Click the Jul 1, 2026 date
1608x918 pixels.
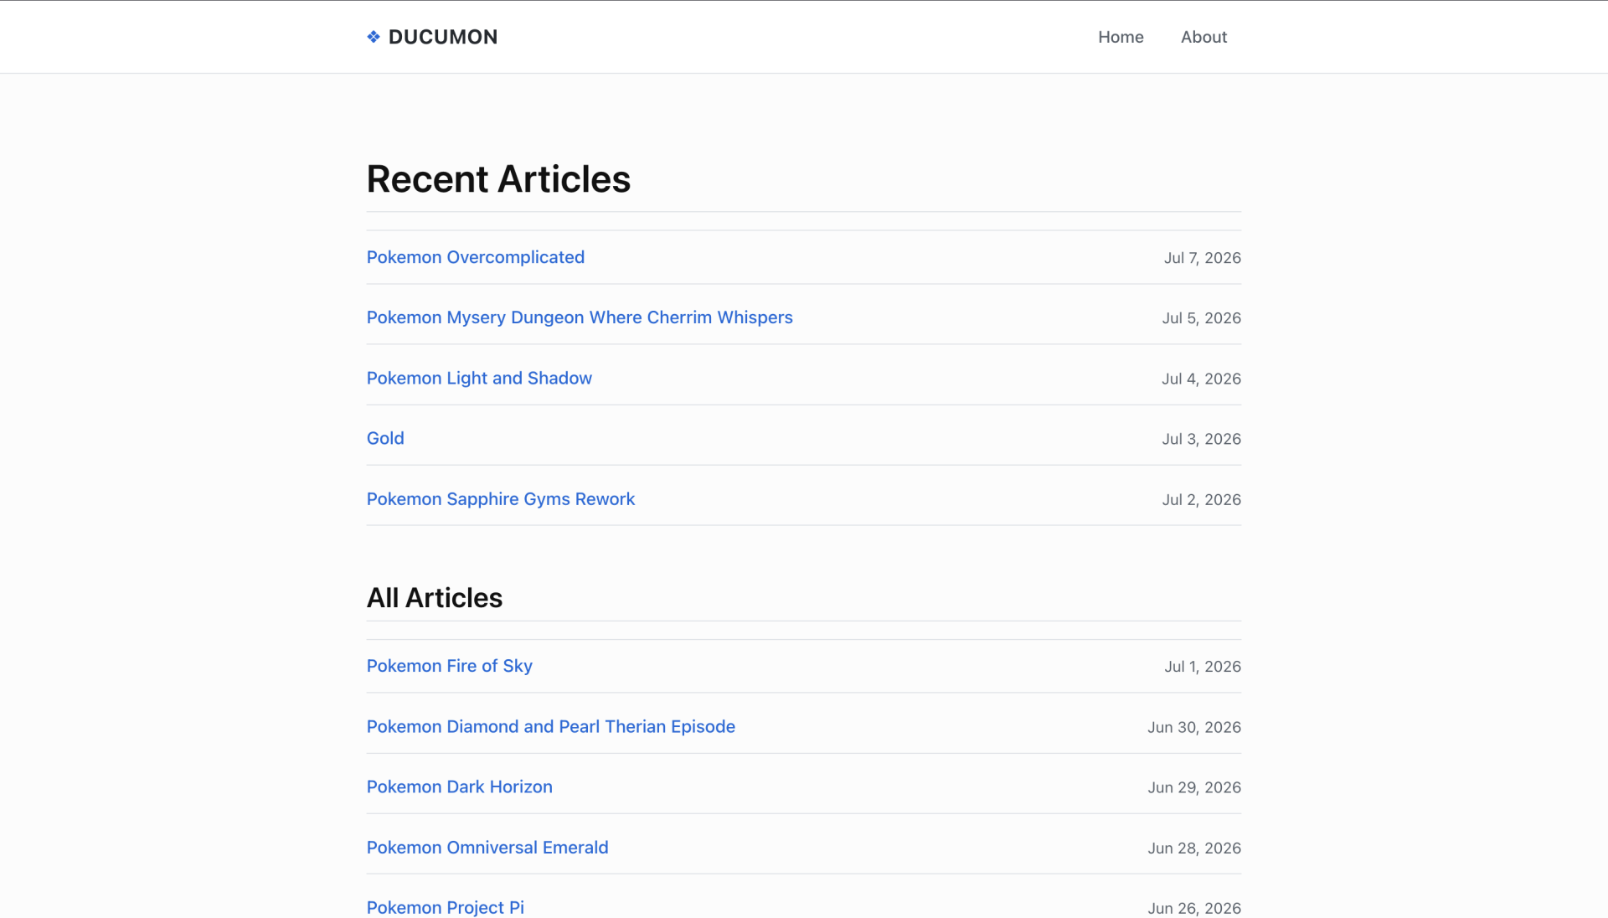(1203, 667)
